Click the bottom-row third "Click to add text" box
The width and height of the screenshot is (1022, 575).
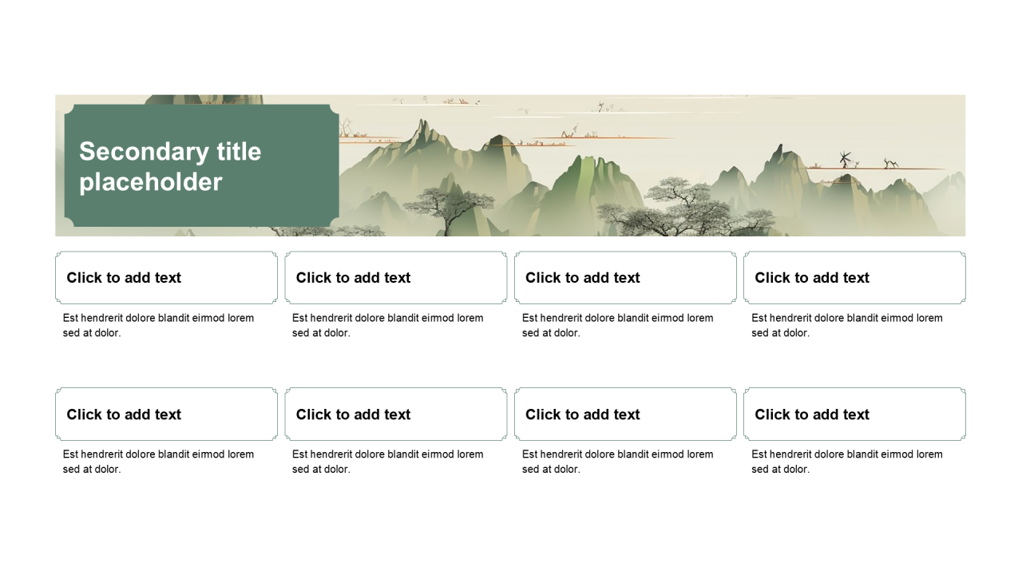[625, 414]
